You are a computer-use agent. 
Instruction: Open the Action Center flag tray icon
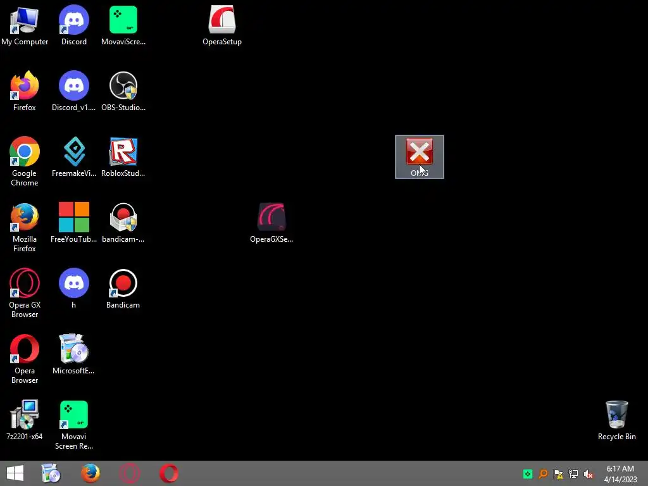tap(558, 474)
